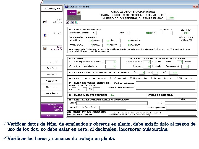Click the Día field of operation start date

tap(142, 73)
